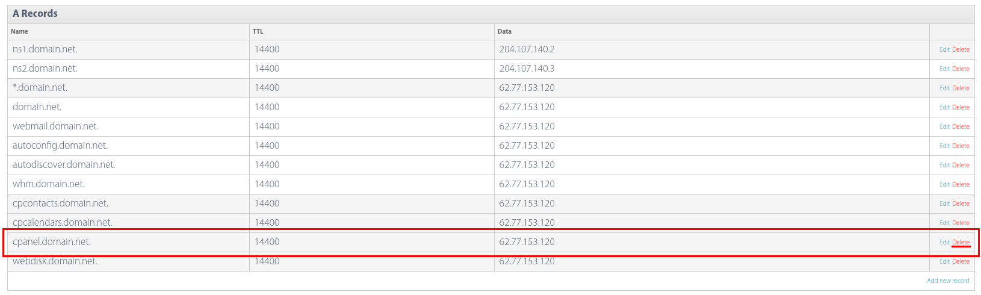Delete the autoconfig.domain.net. record
The image size is (981, 295).
click(x=961, y=146)
